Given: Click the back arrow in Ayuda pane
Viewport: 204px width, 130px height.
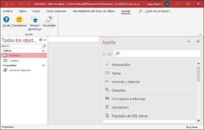Looking at the screenshot, I should point(105,54).
